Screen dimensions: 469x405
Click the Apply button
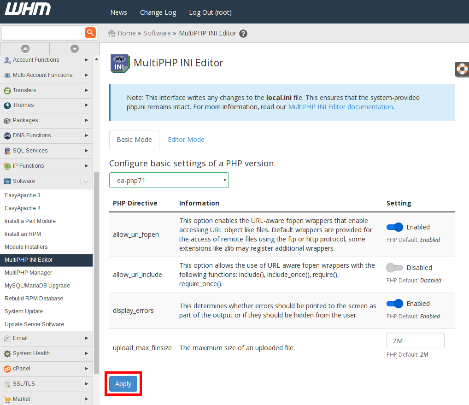point(123,384)
